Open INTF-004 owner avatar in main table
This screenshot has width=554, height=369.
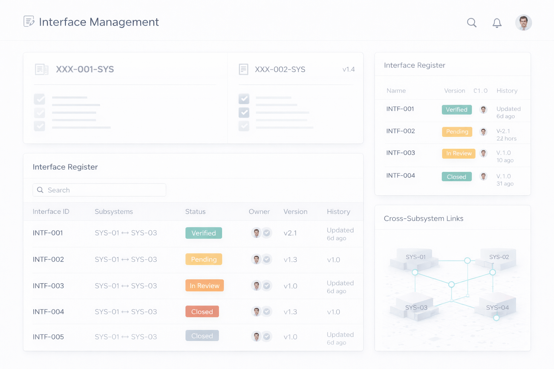(256, 311)
